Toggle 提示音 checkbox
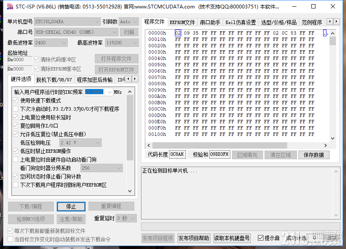Image resolution: width=346 pixels, height=249 pixels. (x=260, y=238)
